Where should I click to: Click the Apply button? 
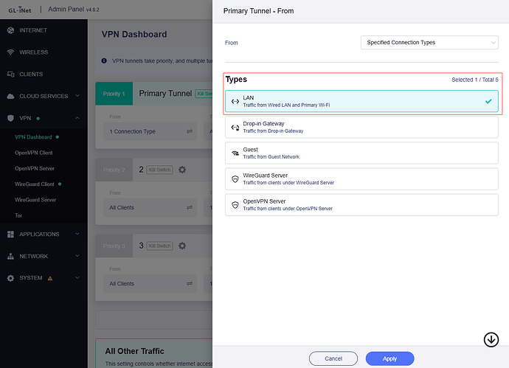pyautogui.click(x=389, y=358)
